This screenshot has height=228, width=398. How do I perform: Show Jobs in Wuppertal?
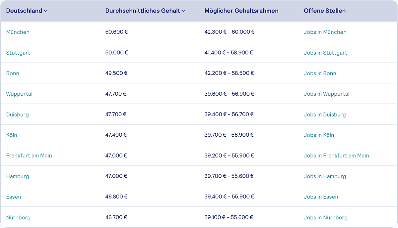click(x=327, y=94)
